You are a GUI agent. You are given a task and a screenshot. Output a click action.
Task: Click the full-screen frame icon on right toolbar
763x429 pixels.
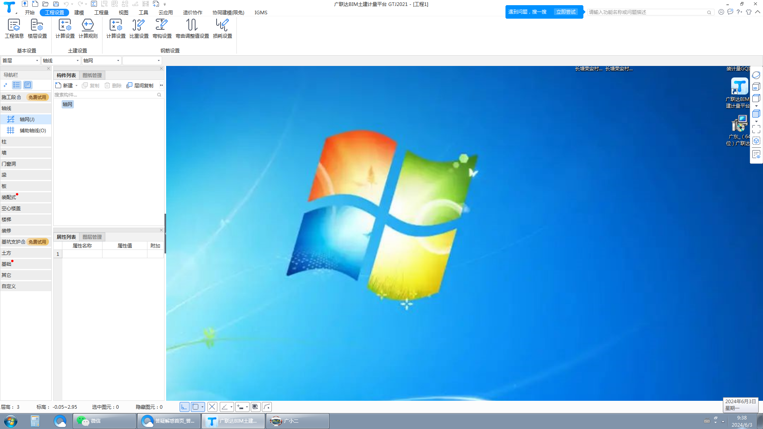756,129
